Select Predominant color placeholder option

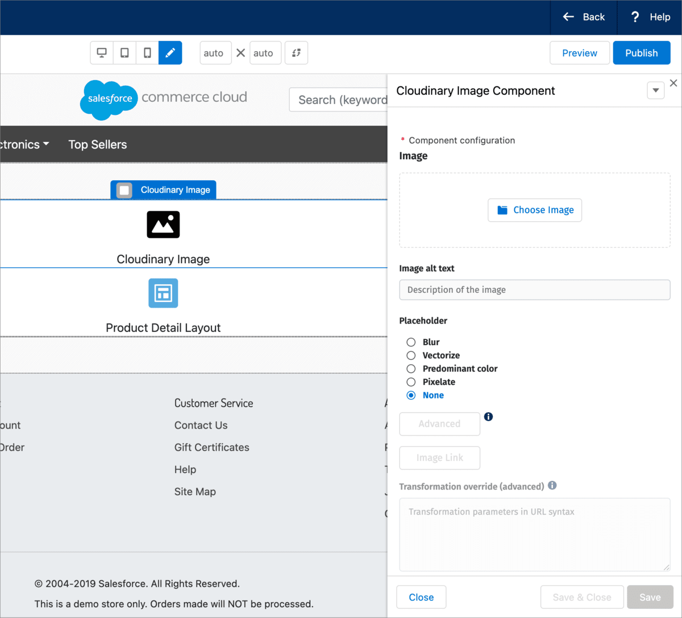[x=411, y=368]
